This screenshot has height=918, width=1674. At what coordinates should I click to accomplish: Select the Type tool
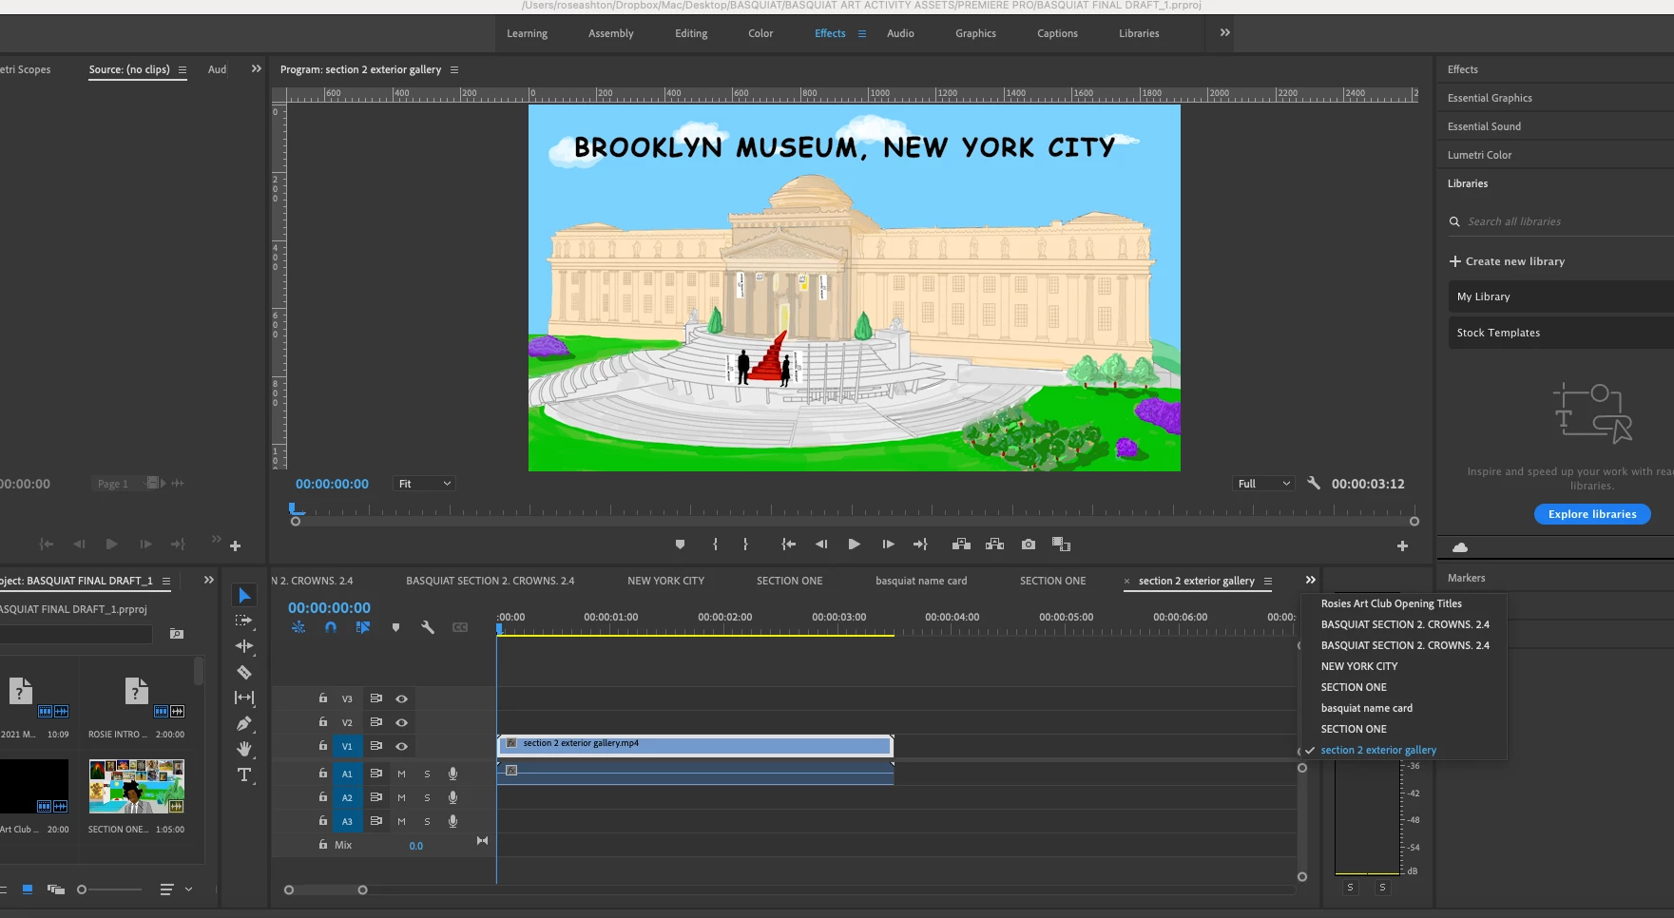coord(244,775)
